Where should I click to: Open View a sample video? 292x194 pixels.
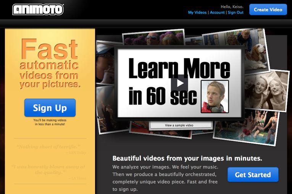pyautogui.click(x=179, y=125)
